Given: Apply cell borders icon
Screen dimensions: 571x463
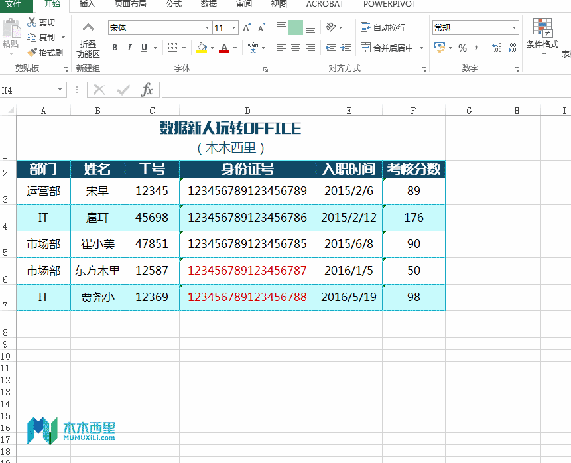Looking at the screenshot, I should [172, 48].
